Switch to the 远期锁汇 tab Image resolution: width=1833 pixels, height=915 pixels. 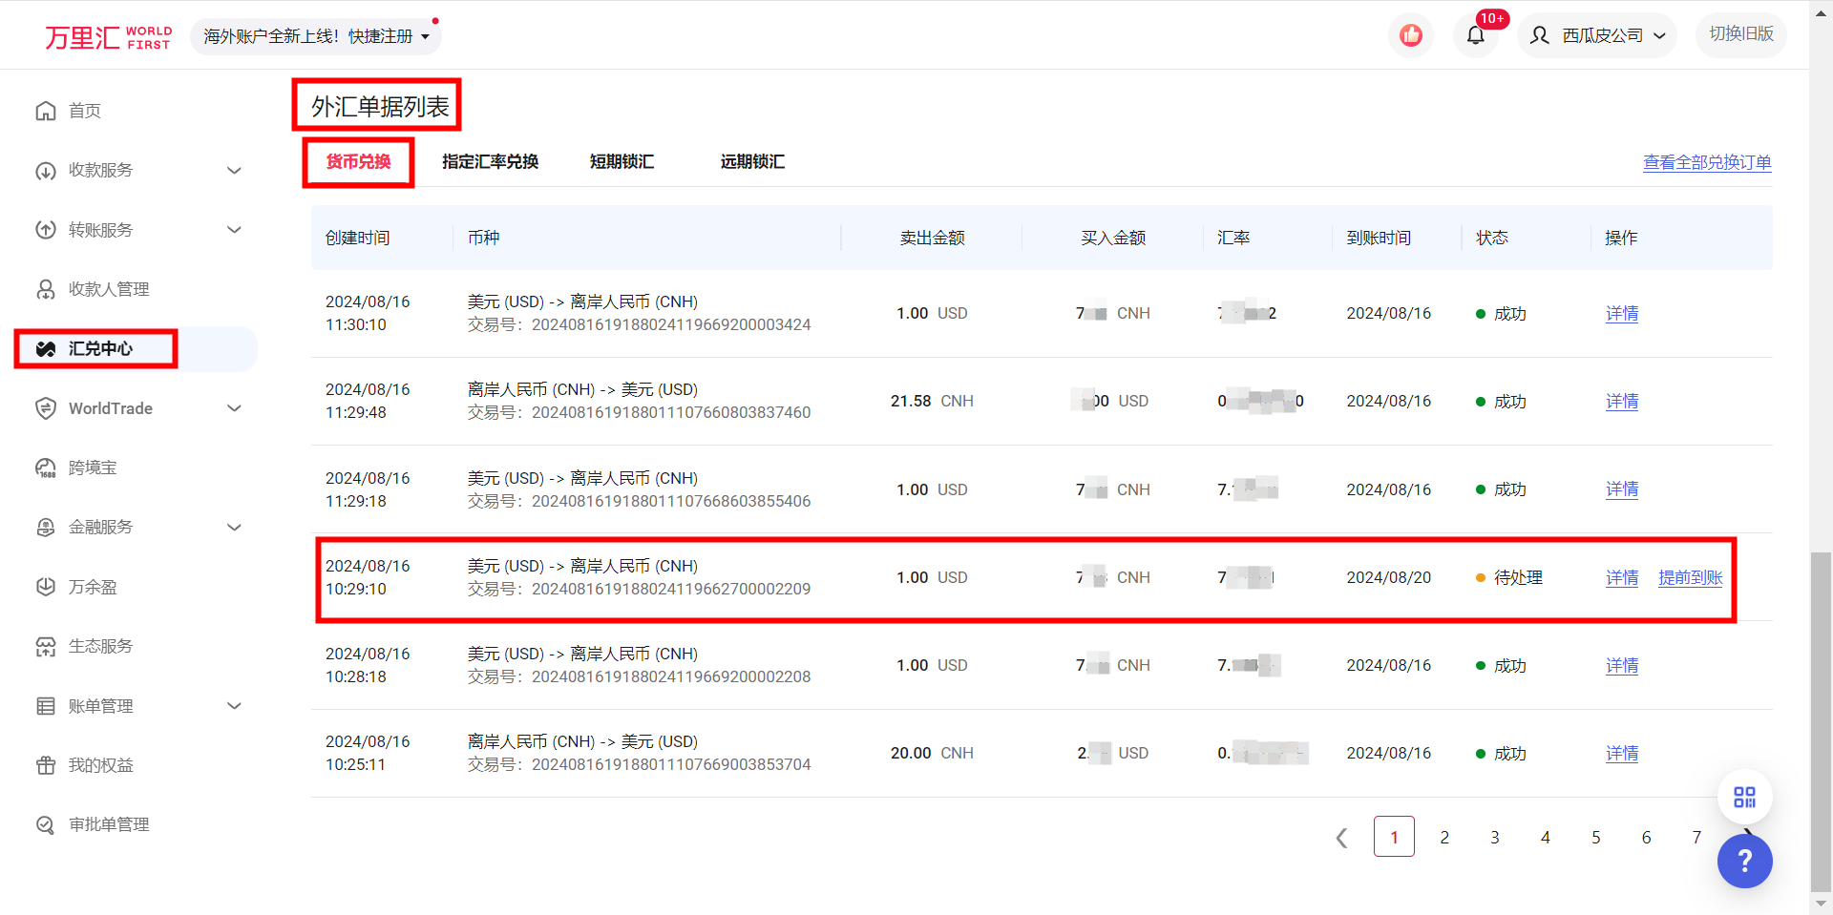coord(751,161)
